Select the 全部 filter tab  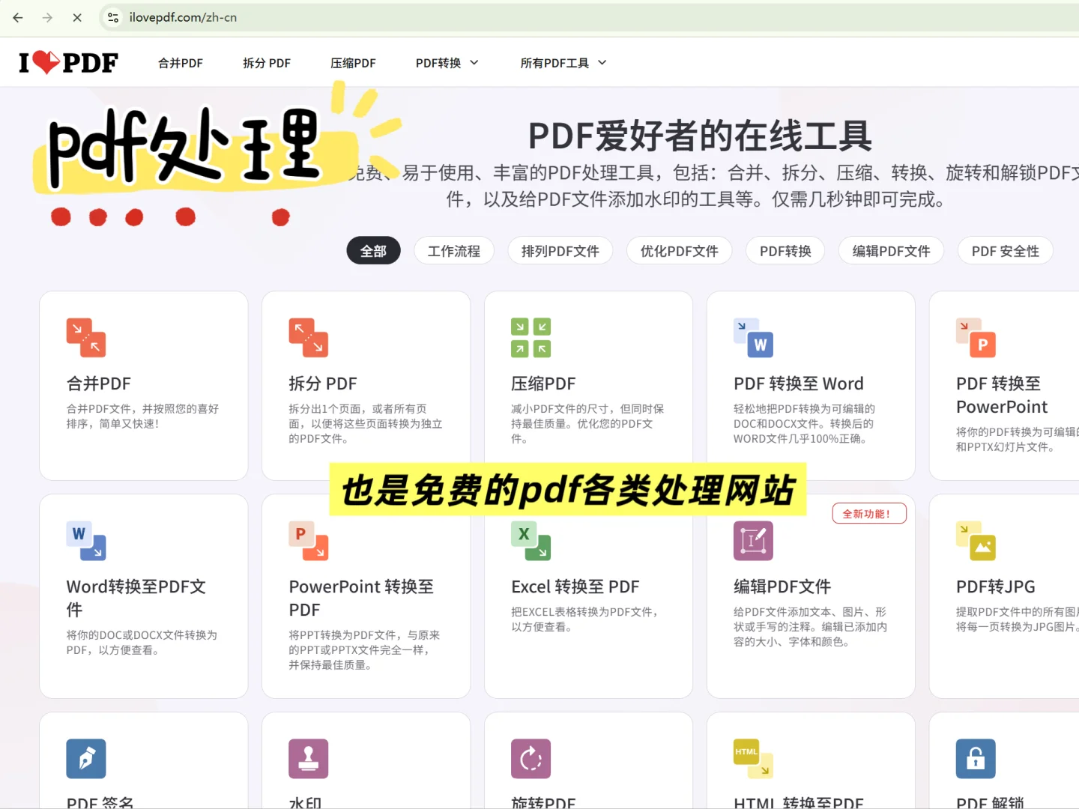373,251
